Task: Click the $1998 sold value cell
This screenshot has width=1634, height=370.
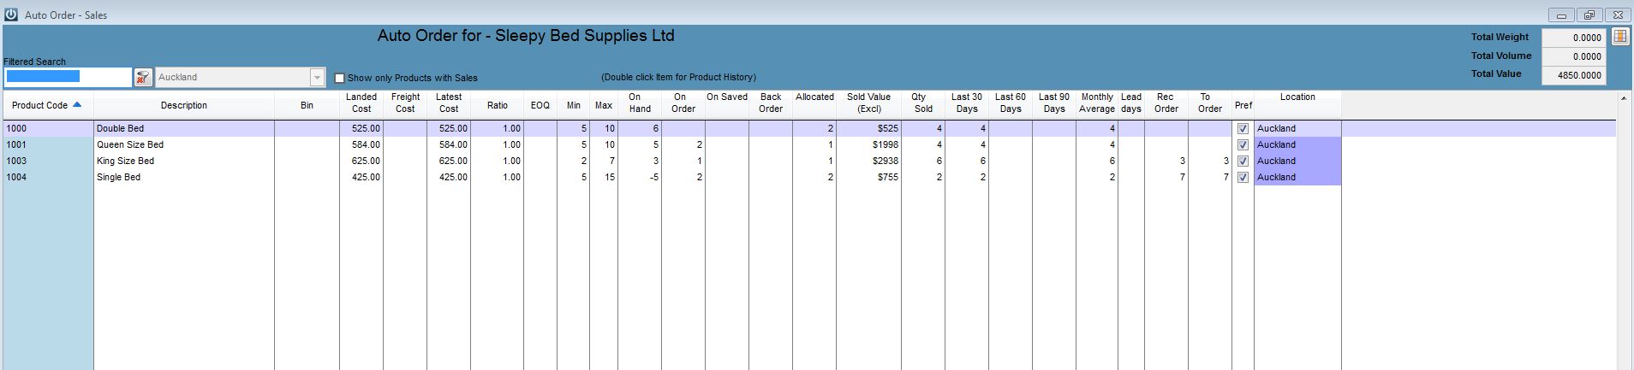Action: tap(869, 144)
